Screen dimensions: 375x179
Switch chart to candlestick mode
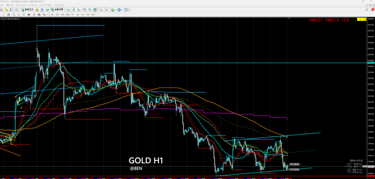tap(74, 10)
